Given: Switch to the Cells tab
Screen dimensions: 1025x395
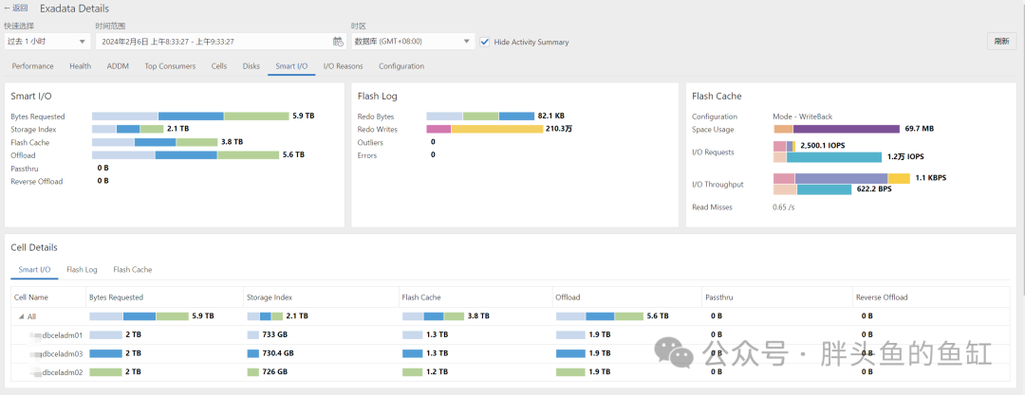Looking at the screenshot, I should [x=219, y=66].
